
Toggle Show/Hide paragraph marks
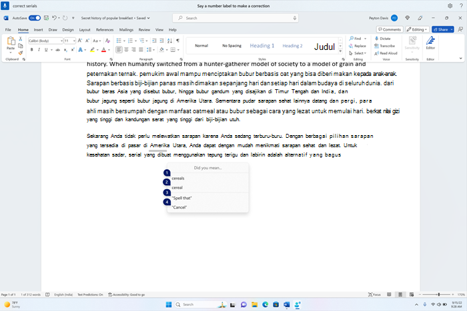pos(178,41)
